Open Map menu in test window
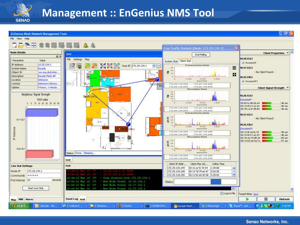Image resolution: width=300 pixels, height=225 pixels. 87,59
